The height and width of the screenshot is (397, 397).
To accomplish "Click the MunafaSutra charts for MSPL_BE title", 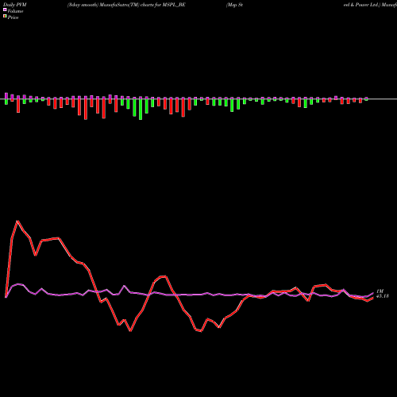I will coord(126,5).
